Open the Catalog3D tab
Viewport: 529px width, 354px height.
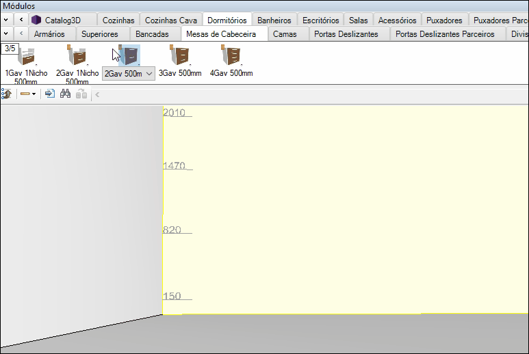63,21
